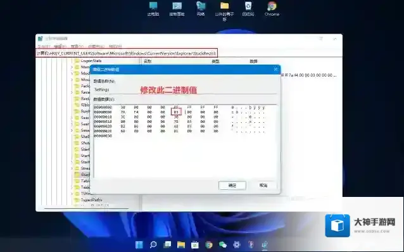The width and height of the screenshot is (404, 252).
Task: Click the registry address bar path
Action: click(126, 53)
